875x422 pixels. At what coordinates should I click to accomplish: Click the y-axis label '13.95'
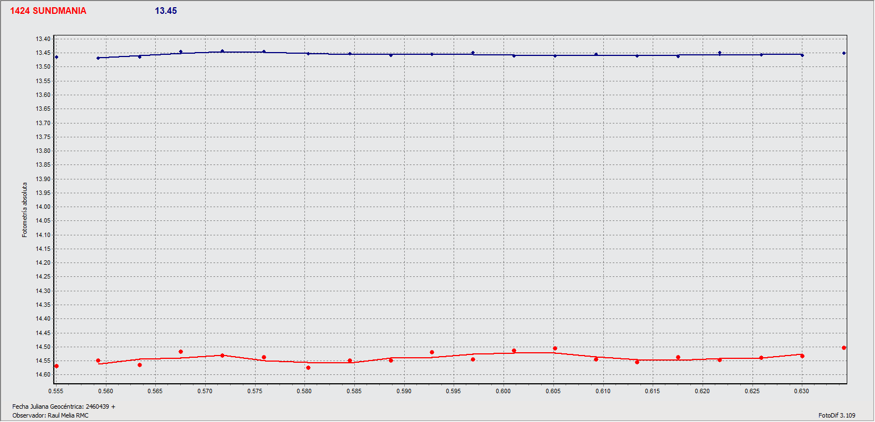43,193
